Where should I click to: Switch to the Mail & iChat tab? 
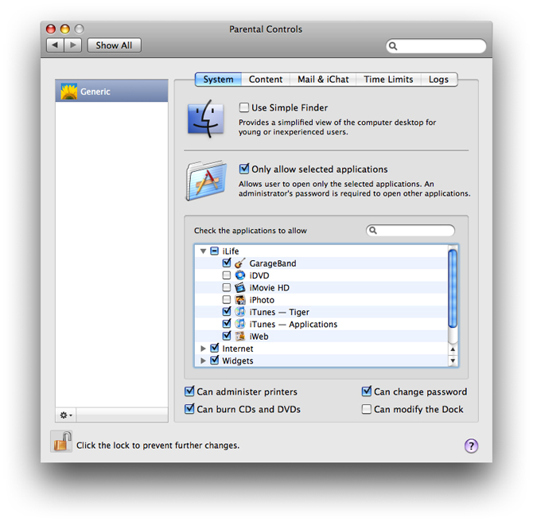pyautogui.click(x=323, y=80)
